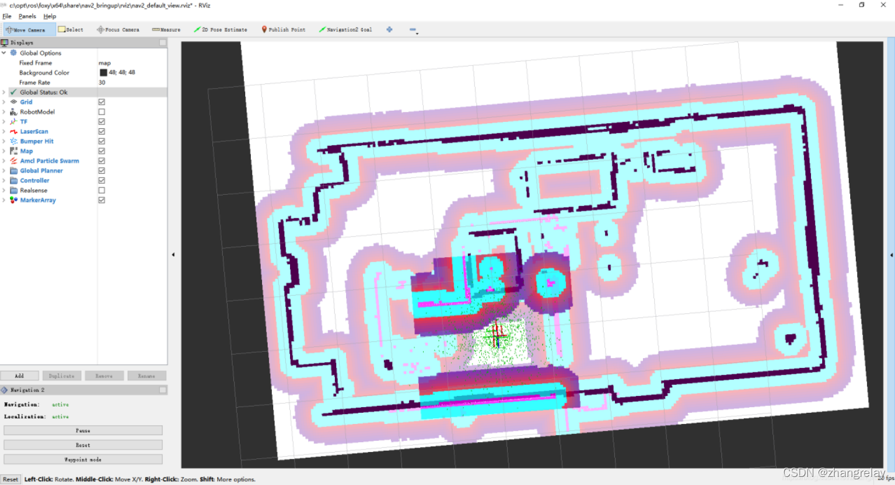This screenshot has width=895, height=485.
Task: Expand the Map display node
Action: click(x=4, y=151)
